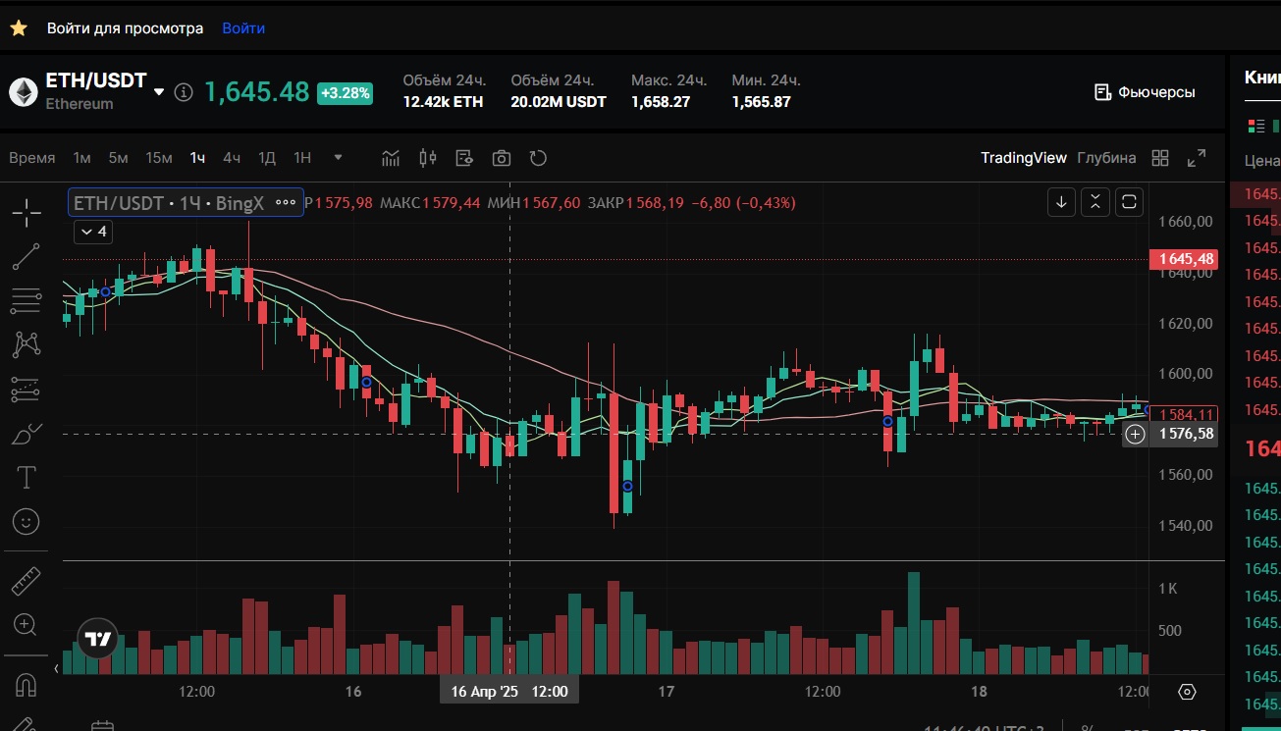Toggle the magnet snapping mode

[x=27, y=684]
